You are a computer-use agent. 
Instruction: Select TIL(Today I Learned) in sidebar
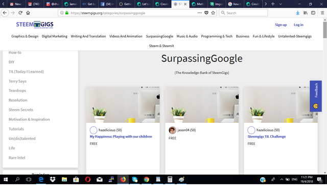click(x=26, y=72)
